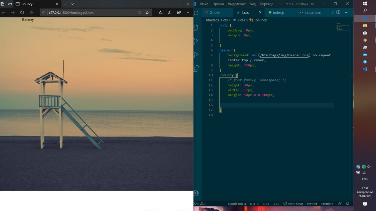Open notifications bell in VS Code
The width and height of the screenshot is (376, 211).
click(x=348, y=204)
